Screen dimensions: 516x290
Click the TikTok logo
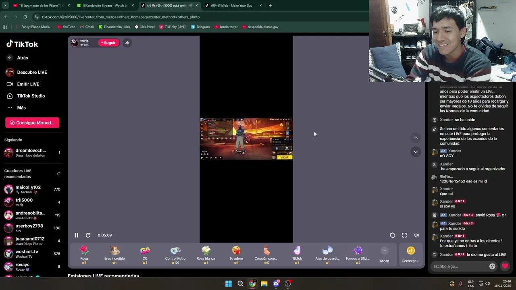coord(22,44)
